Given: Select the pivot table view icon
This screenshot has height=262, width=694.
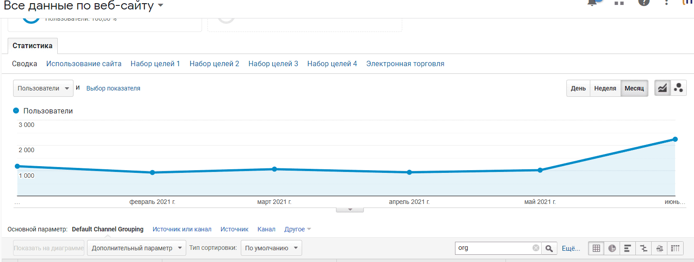Looking at the screenshot, I should [675, 248].
